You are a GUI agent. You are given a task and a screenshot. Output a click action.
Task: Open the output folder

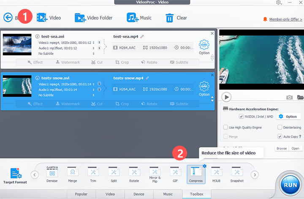[295, 148]
